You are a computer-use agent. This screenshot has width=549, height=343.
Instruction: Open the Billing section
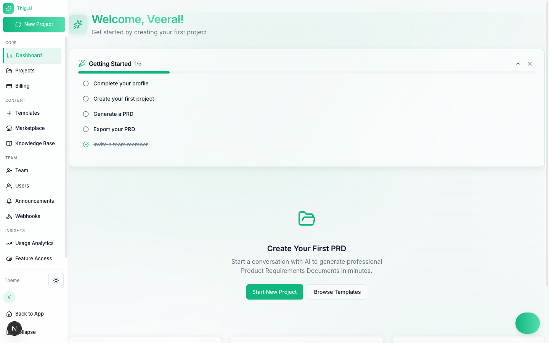pos(9,86)
